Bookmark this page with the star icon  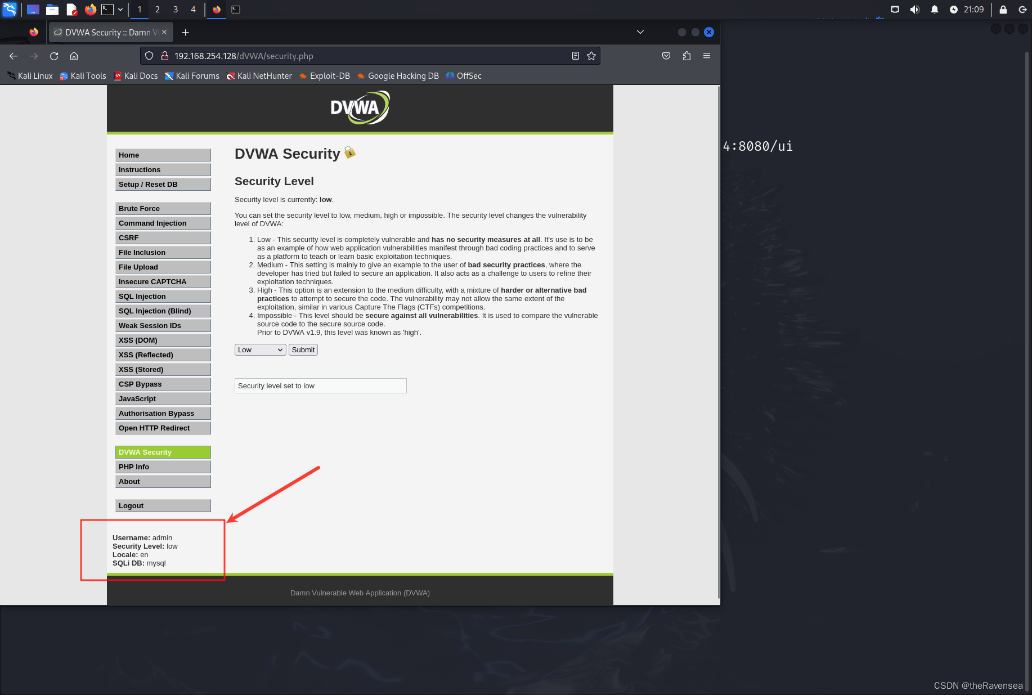pyautogui.click(x=591, y=56)
